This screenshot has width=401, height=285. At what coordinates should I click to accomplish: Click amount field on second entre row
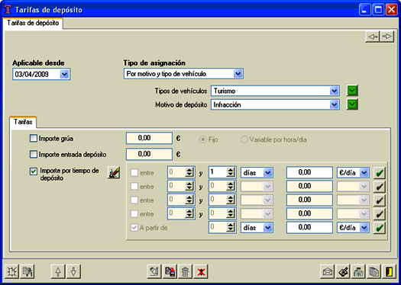[309, 186]
